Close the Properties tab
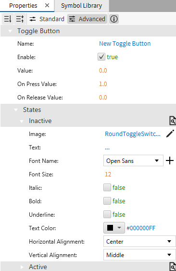The width and height of the screenshot is (176, 271). [x=47, y=6]
